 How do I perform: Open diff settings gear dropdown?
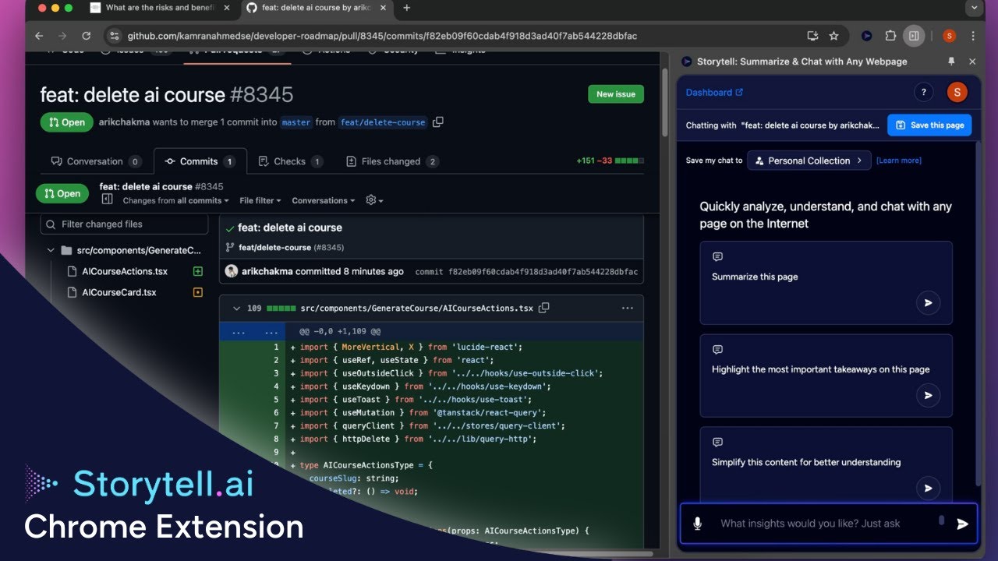coord(374,200)
